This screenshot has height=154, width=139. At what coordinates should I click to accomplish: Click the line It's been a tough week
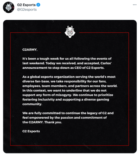click(x=67, y=59)
